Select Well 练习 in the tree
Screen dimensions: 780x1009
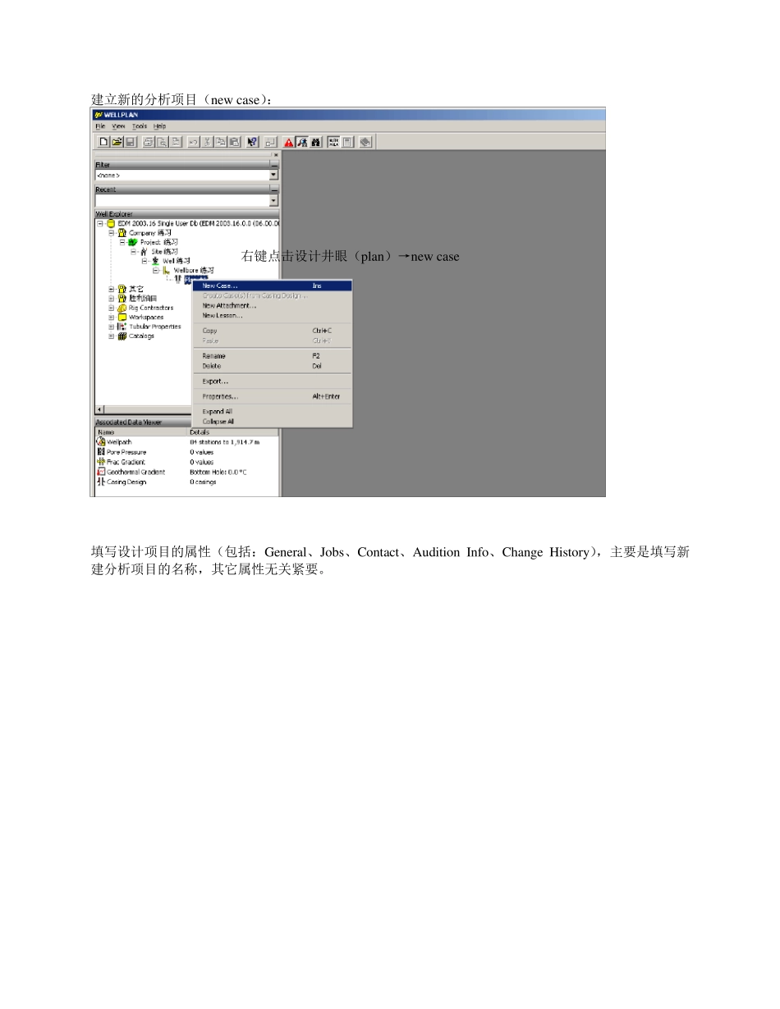177,261
